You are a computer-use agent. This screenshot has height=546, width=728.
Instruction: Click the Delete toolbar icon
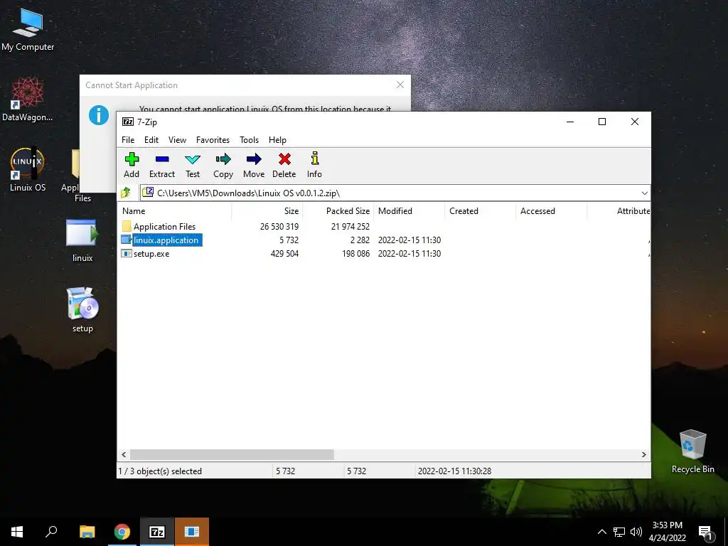(x=284, y=159)
